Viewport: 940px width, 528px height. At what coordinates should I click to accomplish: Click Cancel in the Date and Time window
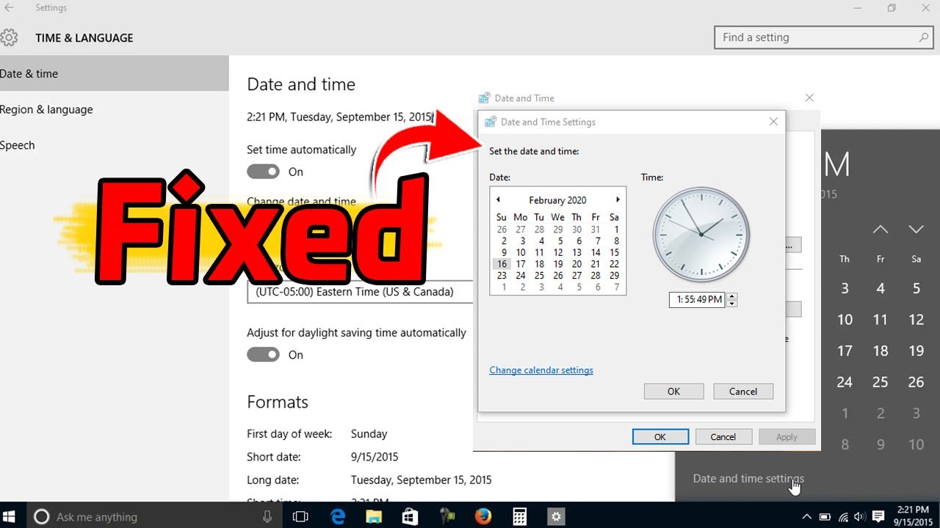tap(723, 437)
